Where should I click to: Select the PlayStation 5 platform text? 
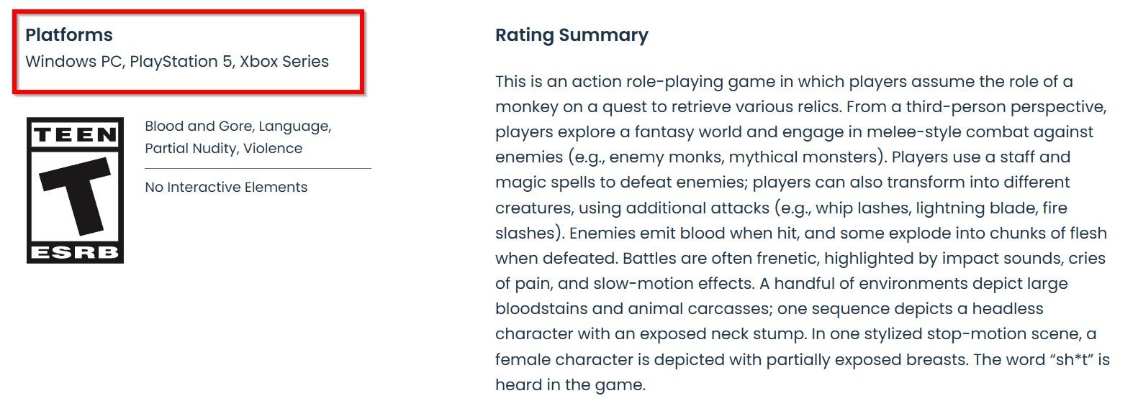(x=181, y=62)
